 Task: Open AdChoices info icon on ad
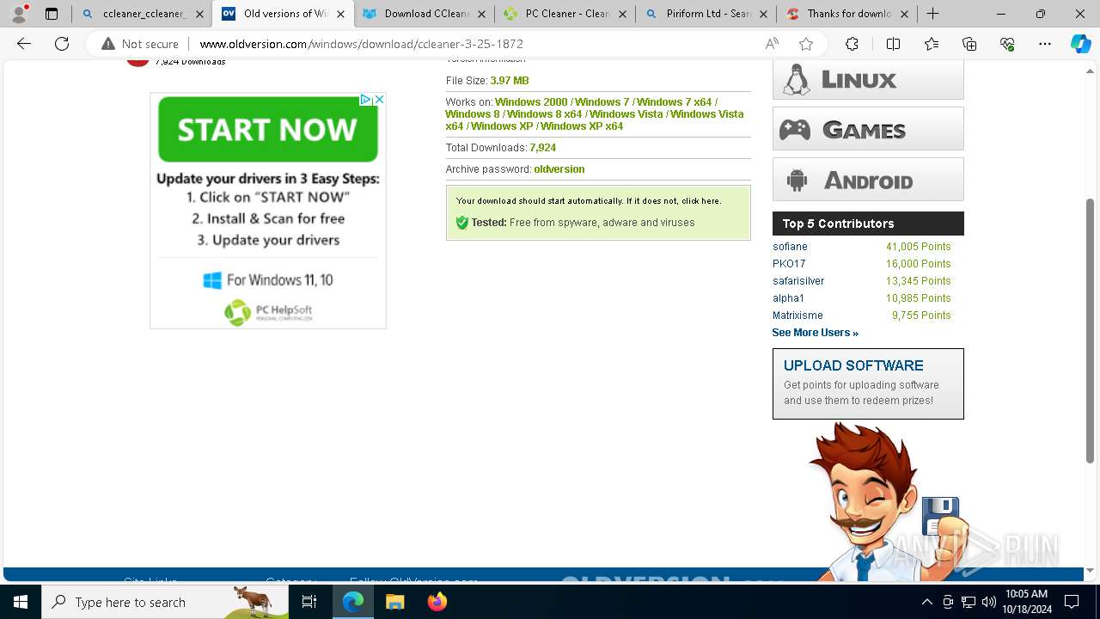coord(365,100)
